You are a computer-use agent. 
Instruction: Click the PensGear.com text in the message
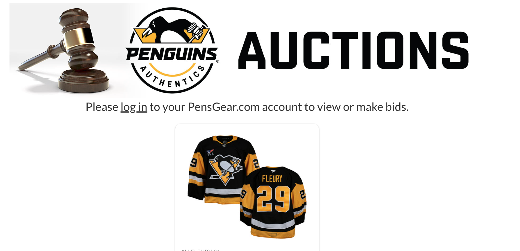pos(224,107)
